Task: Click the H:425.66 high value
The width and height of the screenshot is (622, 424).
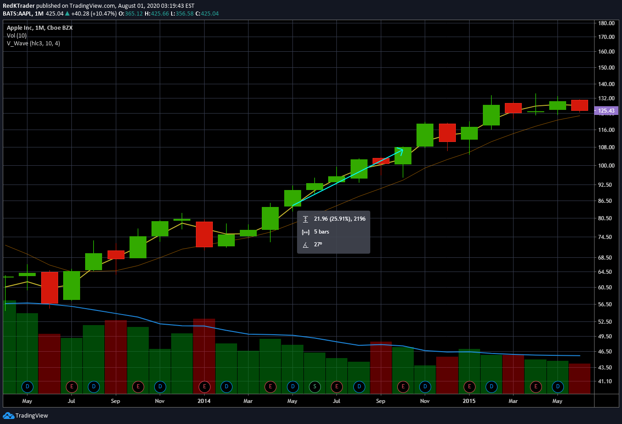Action: [157, 14]
